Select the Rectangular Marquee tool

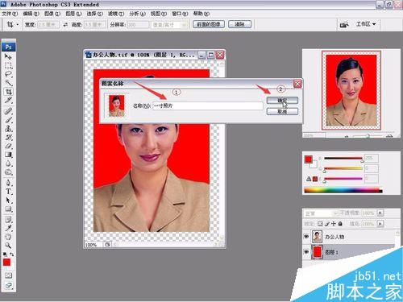[8, 66]
